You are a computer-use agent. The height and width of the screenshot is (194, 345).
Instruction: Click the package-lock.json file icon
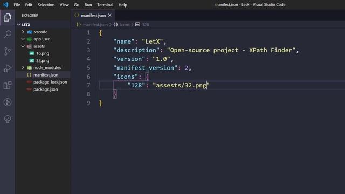click(x=29, y=82)
